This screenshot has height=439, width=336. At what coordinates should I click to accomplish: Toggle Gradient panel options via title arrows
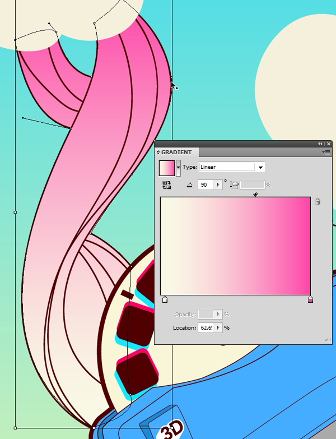(158, 153)
